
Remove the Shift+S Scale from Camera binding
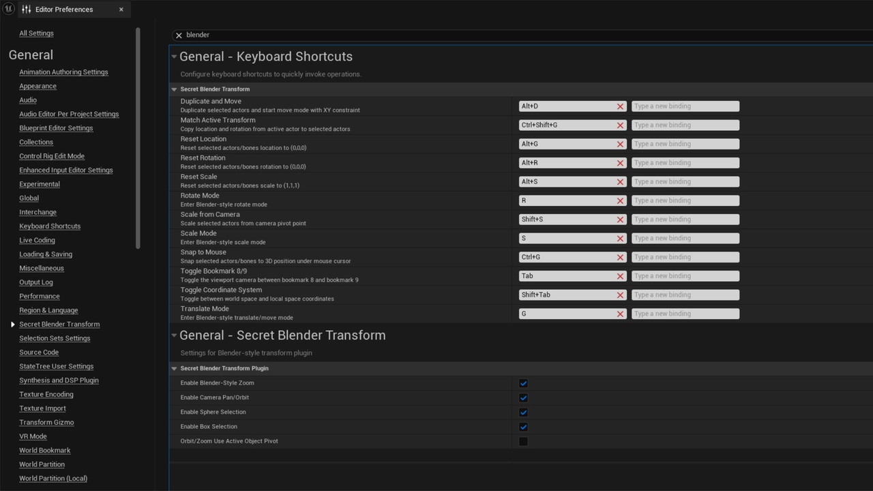pyautogui.click(x=620, y=220)
